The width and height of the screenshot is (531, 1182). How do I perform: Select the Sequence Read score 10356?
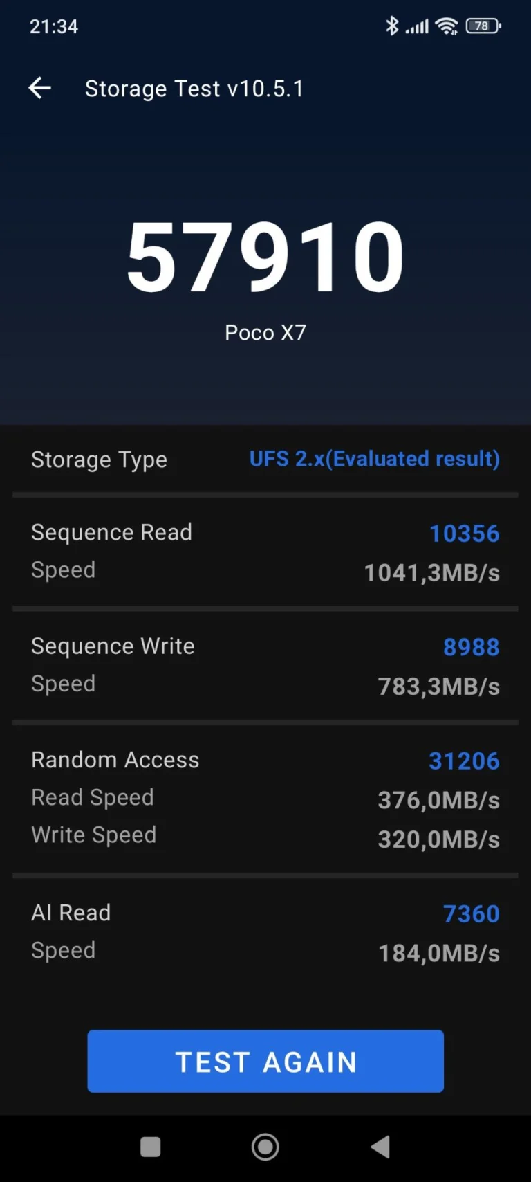point(464,533)
